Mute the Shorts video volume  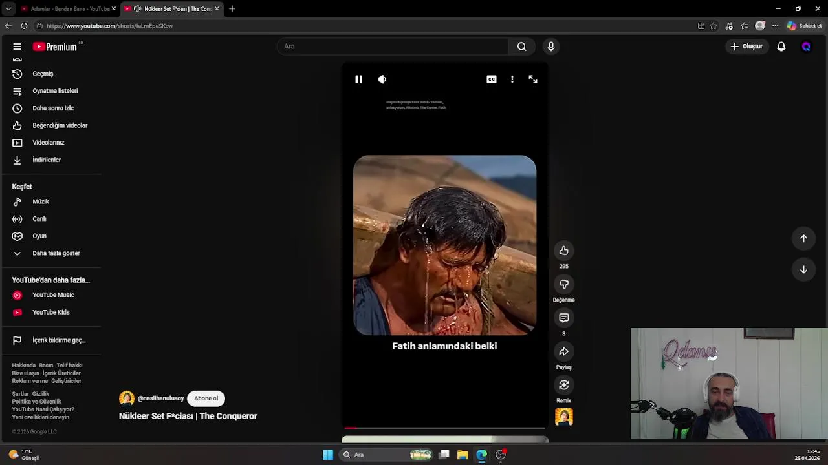(x=382, y=79)
